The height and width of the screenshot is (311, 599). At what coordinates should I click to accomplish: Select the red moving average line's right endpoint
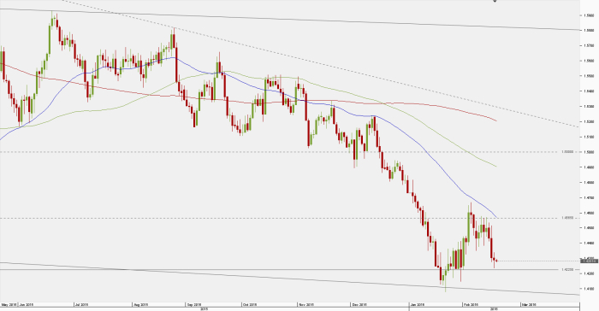pos(496,121)
